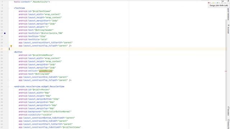This screenshot has height=129, width=230.
Task: Click the <TextView opening tag
Action: coord(19,8)
